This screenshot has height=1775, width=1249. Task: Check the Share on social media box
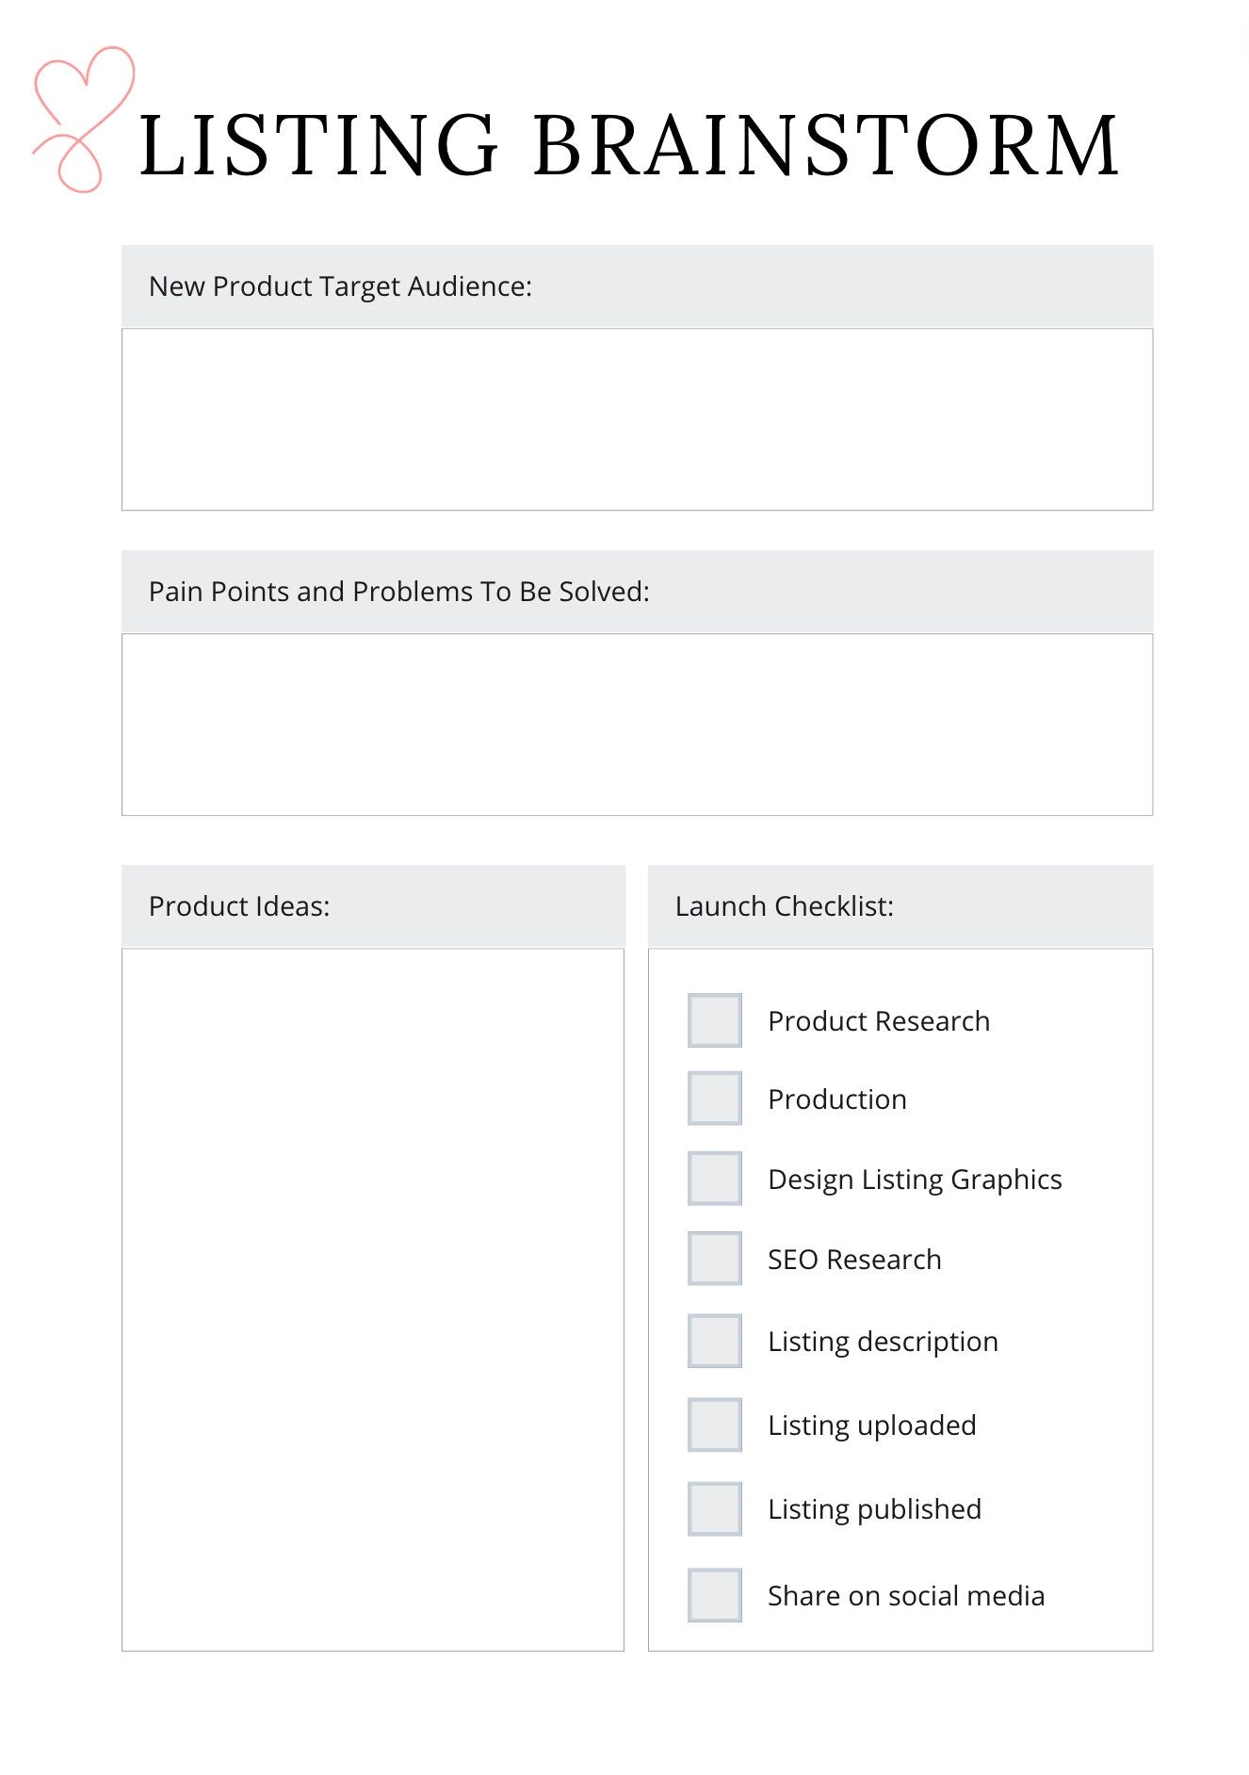[x=714, y=1595]
